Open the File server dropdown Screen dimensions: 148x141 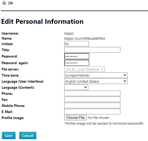(85, 69)
